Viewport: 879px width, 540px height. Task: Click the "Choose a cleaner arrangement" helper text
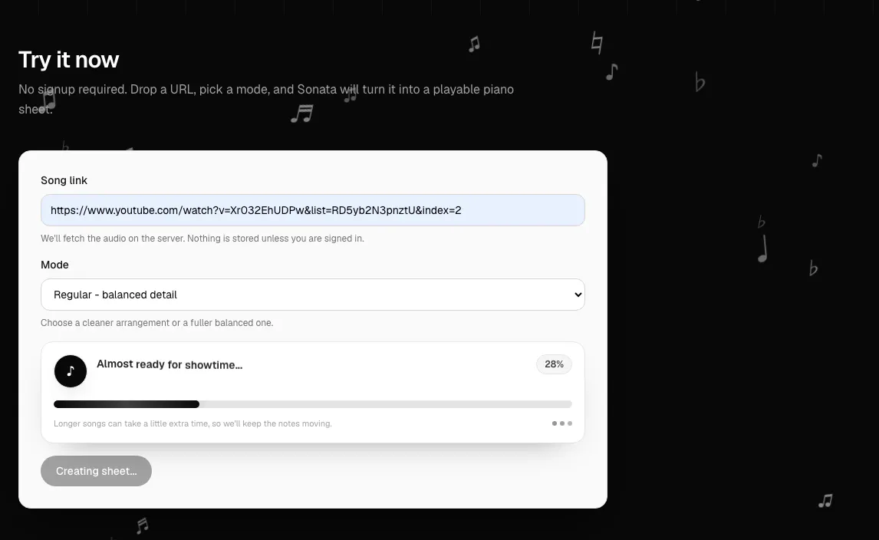point(157,323)
